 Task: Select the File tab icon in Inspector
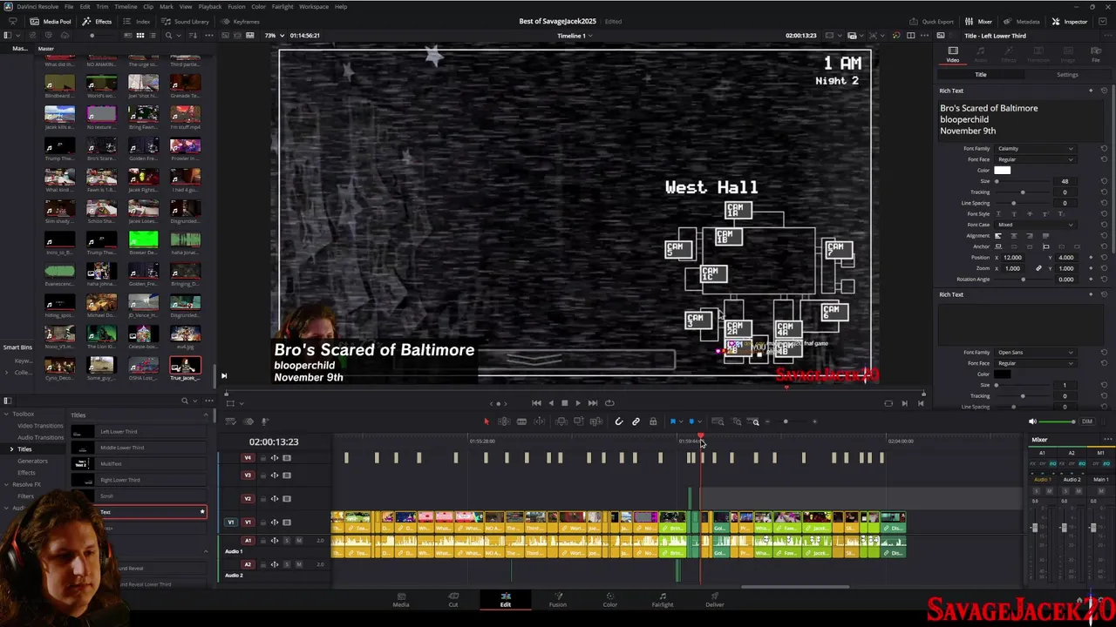pos(1096,55)
